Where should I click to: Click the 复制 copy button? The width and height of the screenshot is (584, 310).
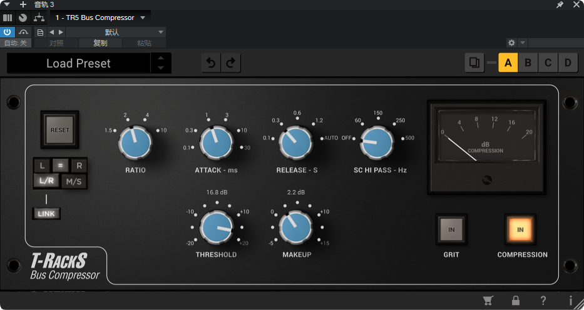(100, 43)
